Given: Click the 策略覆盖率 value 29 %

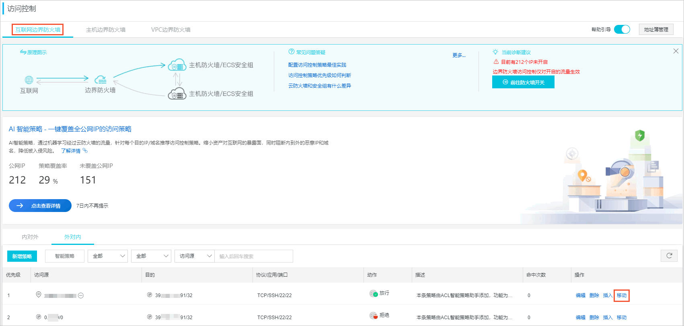Looking at the screenshot, I should point(48,180).
